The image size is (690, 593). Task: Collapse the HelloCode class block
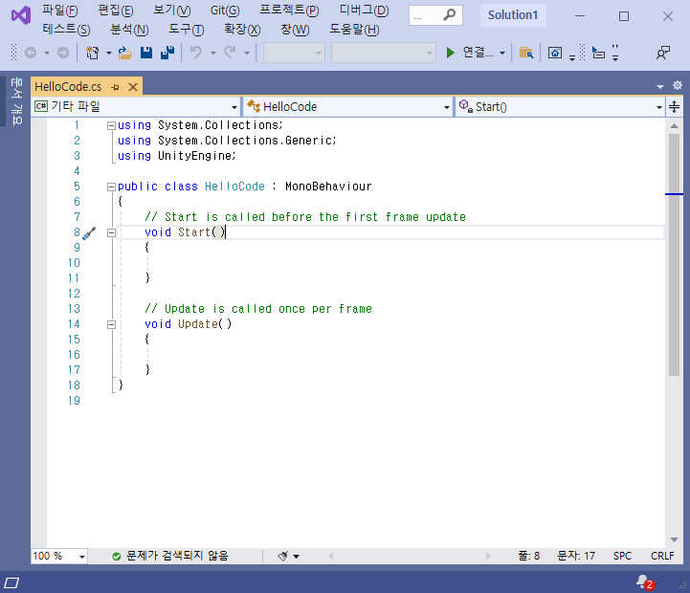111,187
